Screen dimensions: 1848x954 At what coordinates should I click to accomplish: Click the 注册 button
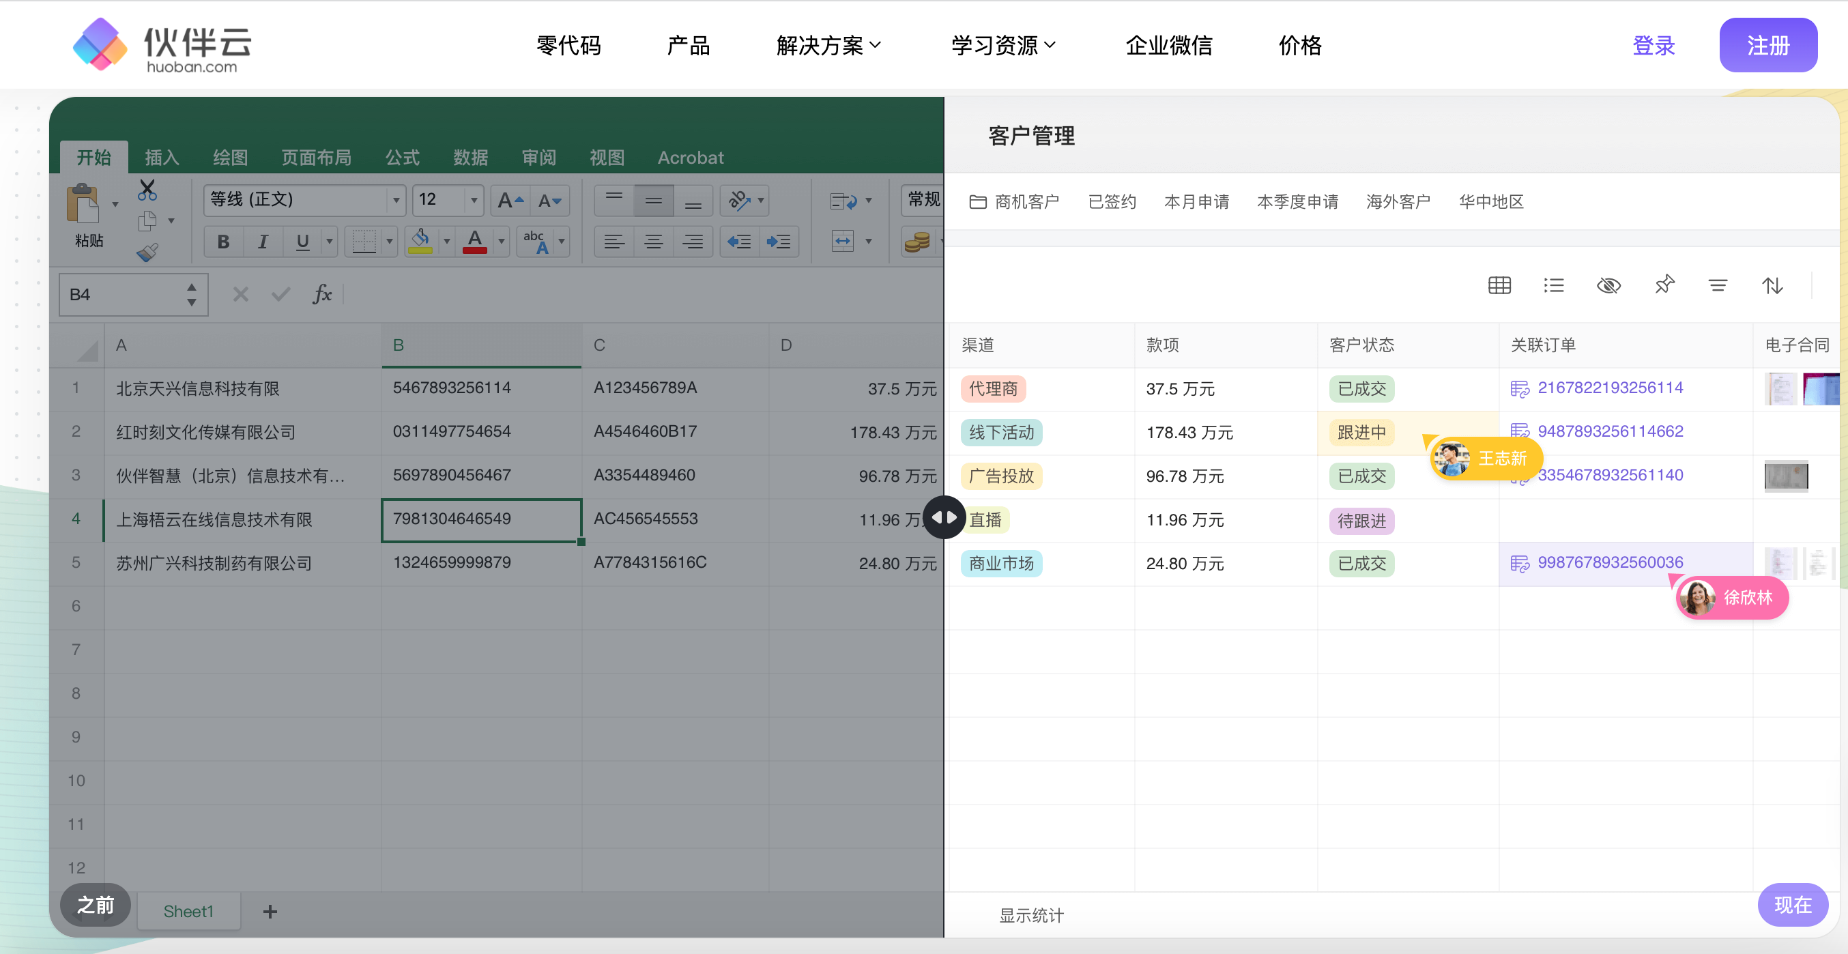(1767, 45)
